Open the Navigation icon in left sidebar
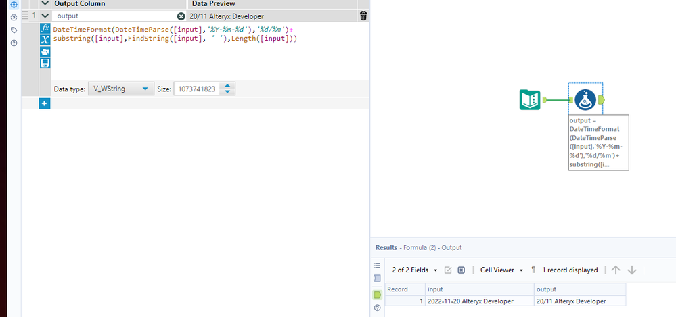 pos(14,18)
